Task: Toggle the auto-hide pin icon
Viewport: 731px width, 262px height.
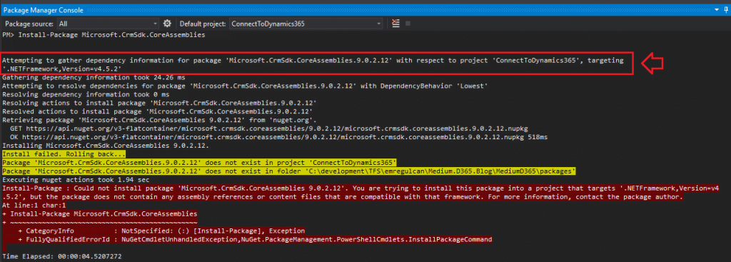Action: [726, 10]
